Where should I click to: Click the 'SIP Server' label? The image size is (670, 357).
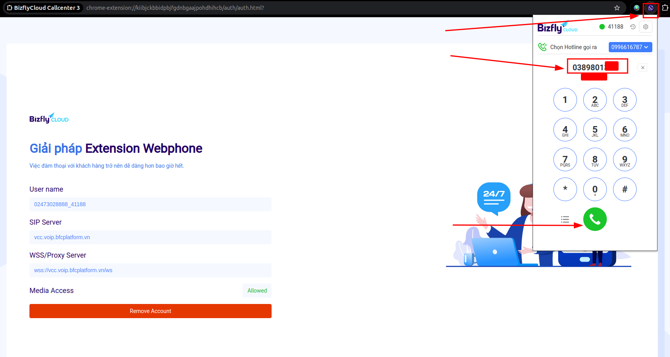46,222
